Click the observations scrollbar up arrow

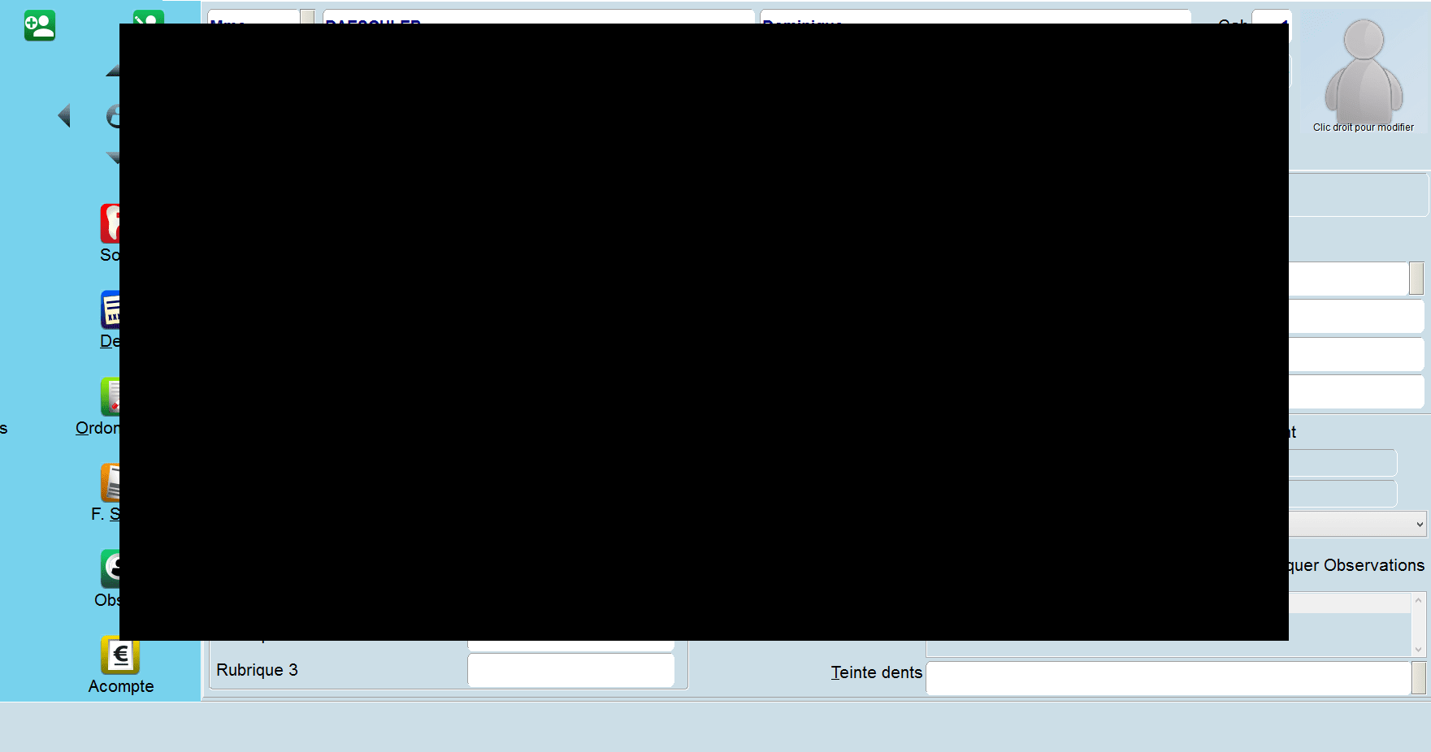(x=1419, y=600)
